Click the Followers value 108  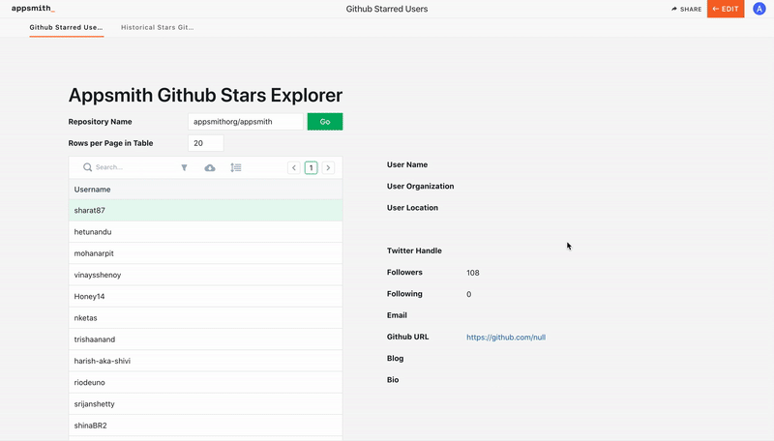point(473,273)
